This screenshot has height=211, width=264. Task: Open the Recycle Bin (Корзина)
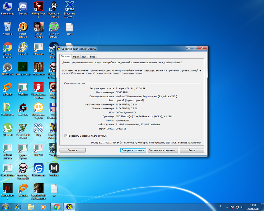[x=8, y=28]
